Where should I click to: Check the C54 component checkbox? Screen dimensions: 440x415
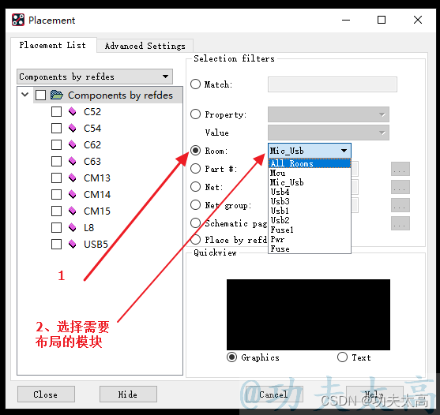pos(56,128)
